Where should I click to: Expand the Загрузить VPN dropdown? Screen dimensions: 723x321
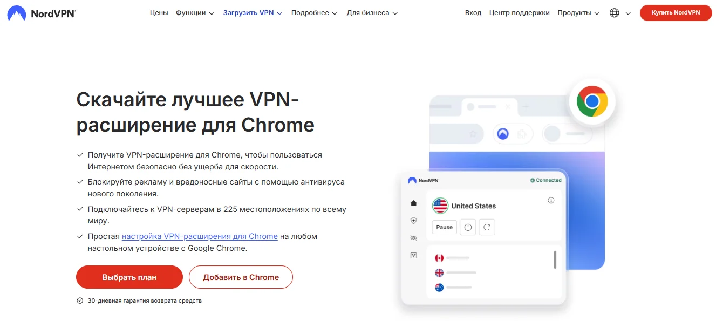click(x=253, y=13)
